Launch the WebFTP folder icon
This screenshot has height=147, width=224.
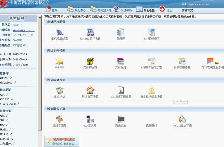point(60,62)
